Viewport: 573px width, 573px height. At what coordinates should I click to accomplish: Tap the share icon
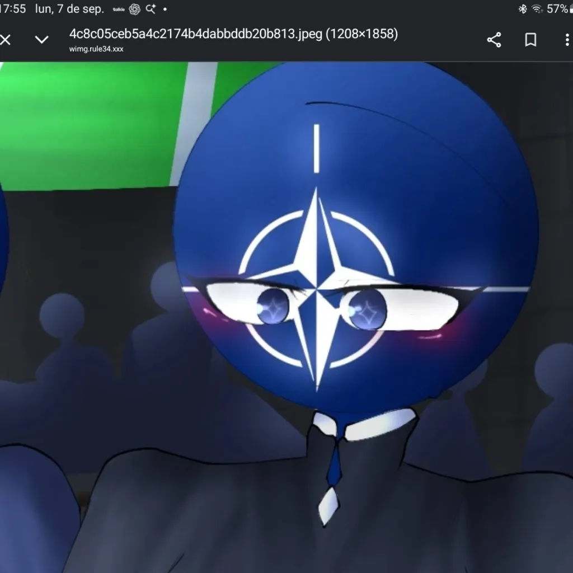pos(494,40)
